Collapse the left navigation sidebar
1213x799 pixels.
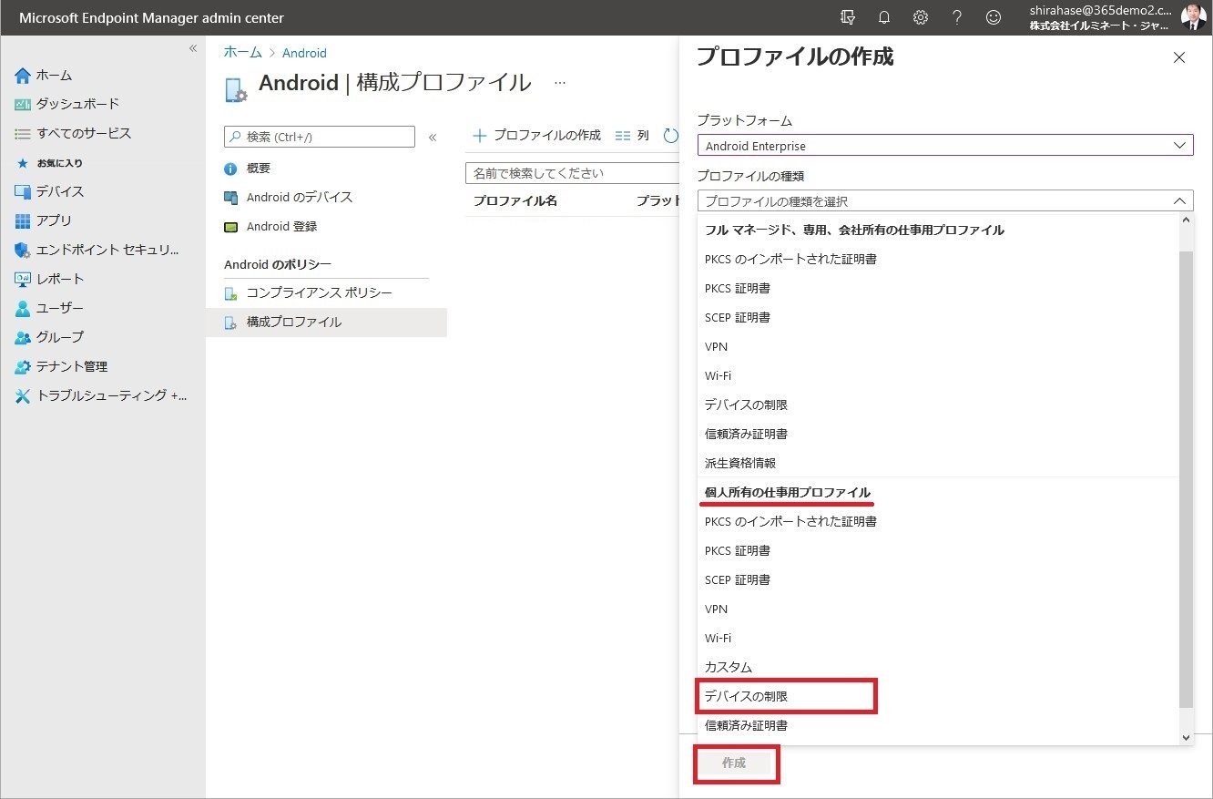193,48
